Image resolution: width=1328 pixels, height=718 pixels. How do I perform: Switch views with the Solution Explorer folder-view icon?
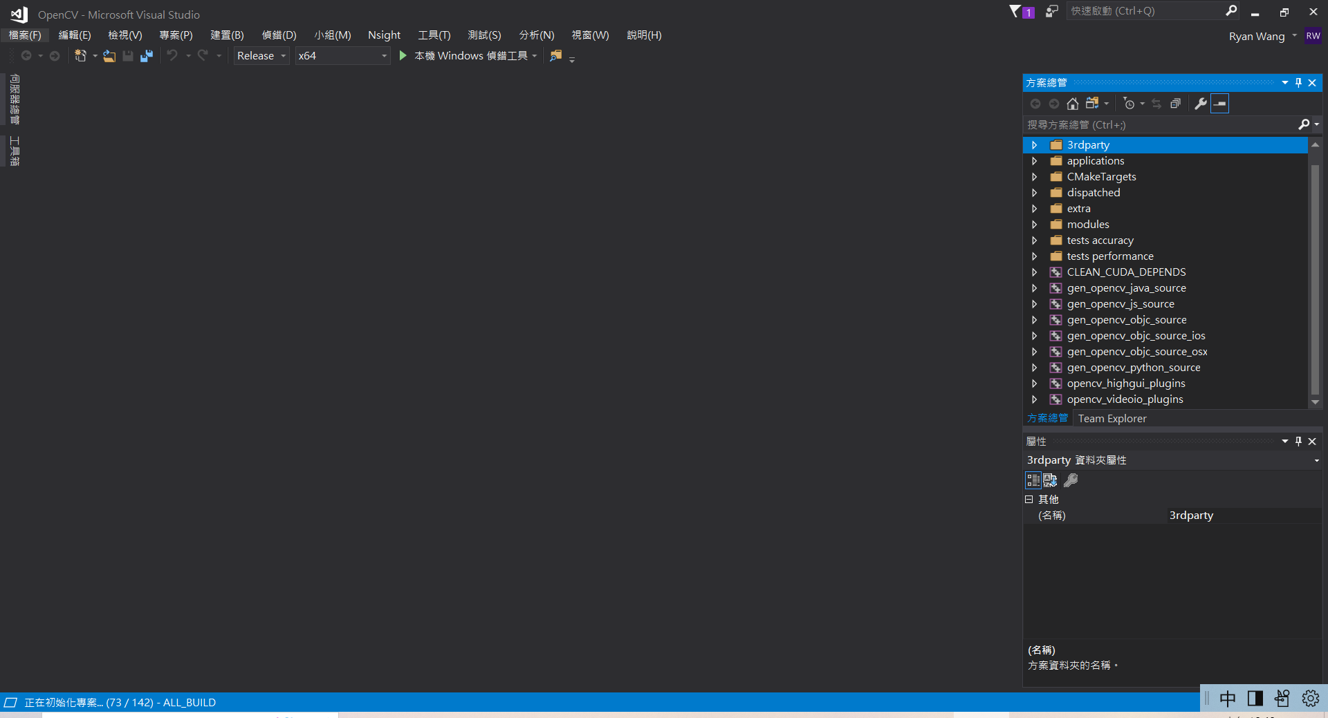1092,104
